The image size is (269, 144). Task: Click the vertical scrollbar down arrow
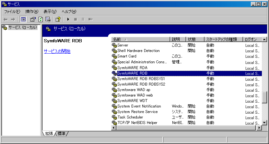point(264,122)
